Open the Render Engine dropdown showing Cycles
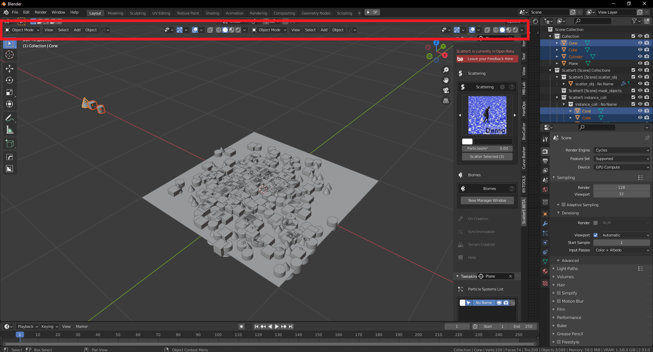 (x=621, y=150)
